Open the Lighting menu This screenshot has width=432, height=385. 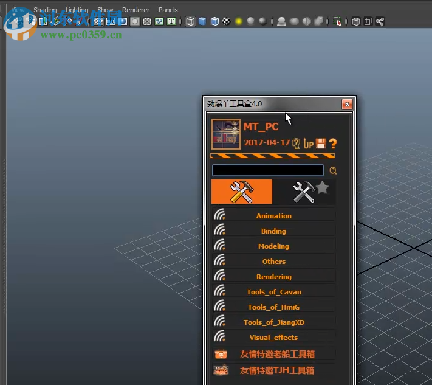coord(77,10)
